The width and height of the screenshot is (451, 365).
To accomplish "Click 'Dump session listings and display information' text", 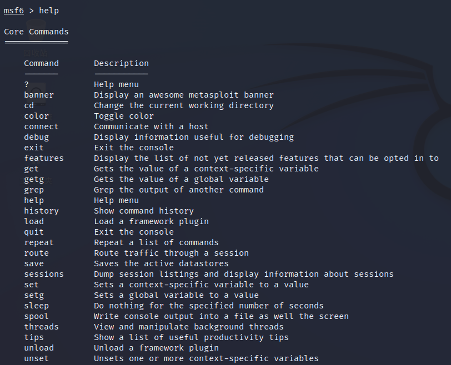I will (x=206, y=274).
